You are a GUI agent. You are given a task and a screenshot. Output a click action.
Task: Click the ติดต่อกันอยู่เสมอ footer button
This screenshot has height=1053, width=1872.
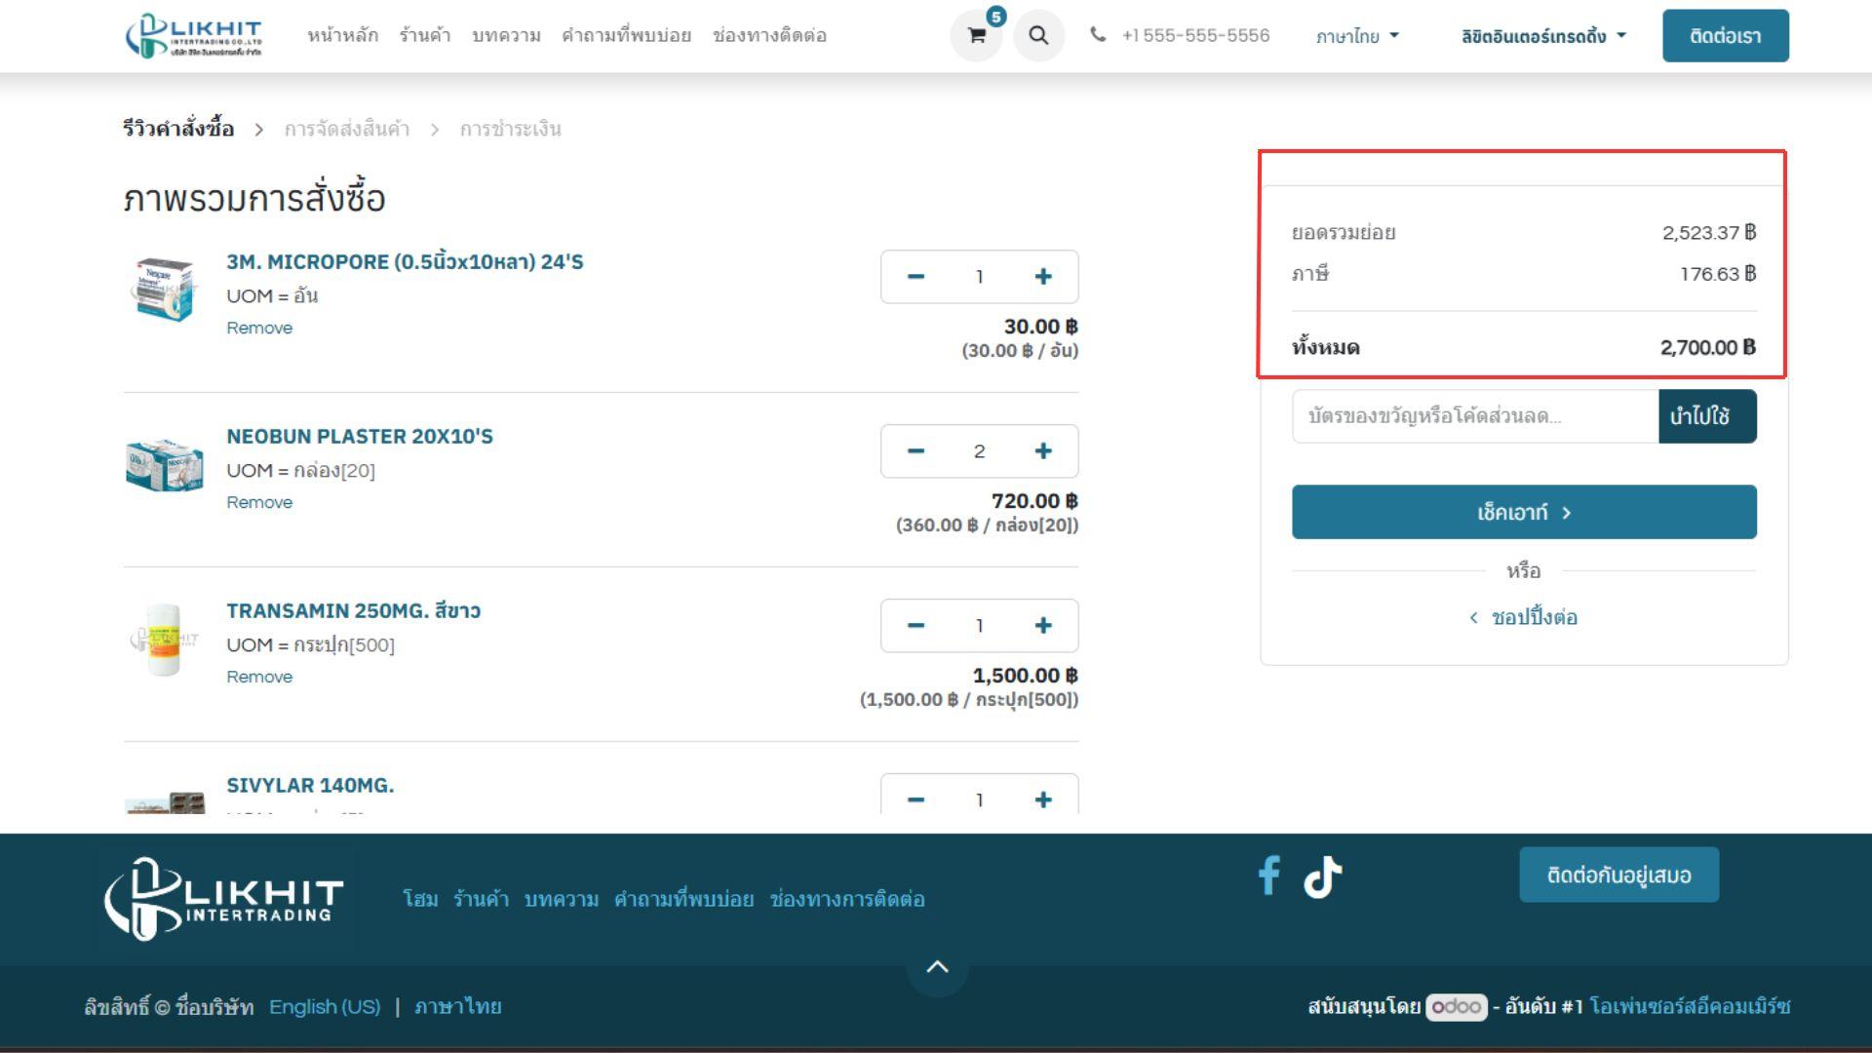click(x=1618, y=875)
